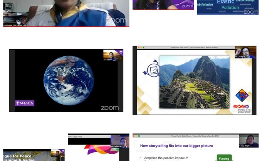The width and height of the screenshot is (262, 161).
Task: Click the green maximize dot on Machu Picchu PowerPoint window
Action: 144,48
